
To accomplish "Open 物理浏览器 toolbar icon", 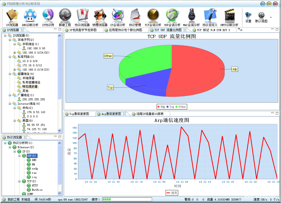I will (100, 16).
